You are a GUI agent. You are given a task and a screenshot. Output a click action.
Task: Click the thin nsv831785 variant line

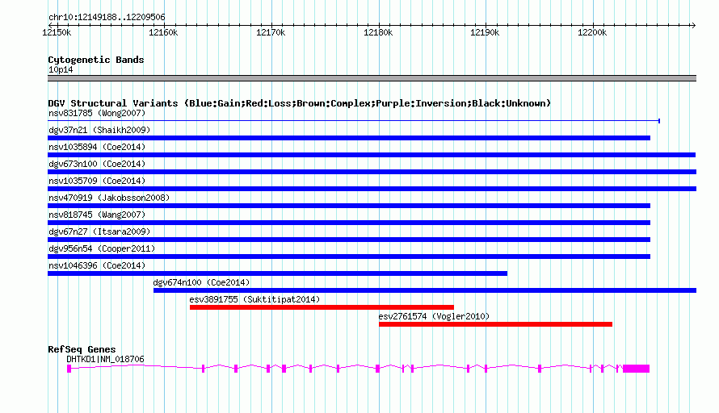[354, 121]
